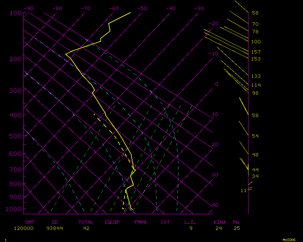Select the wind speed value 133
The image size is (303, 242).
[x=256, y=76]
